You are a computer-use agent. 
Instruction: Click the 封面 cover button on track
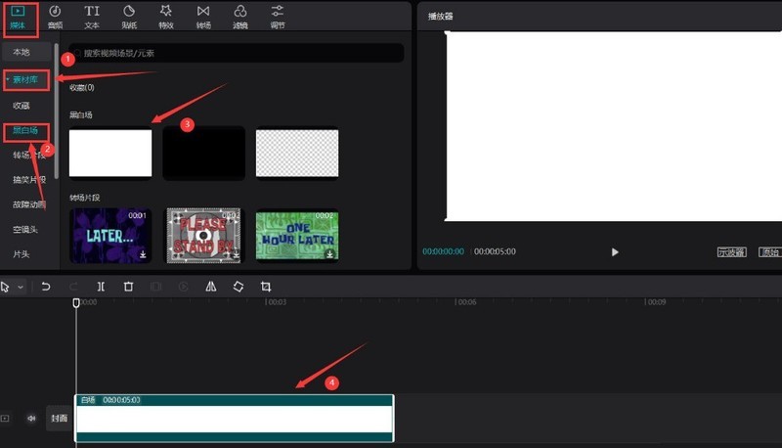click(x=60, y=418)
